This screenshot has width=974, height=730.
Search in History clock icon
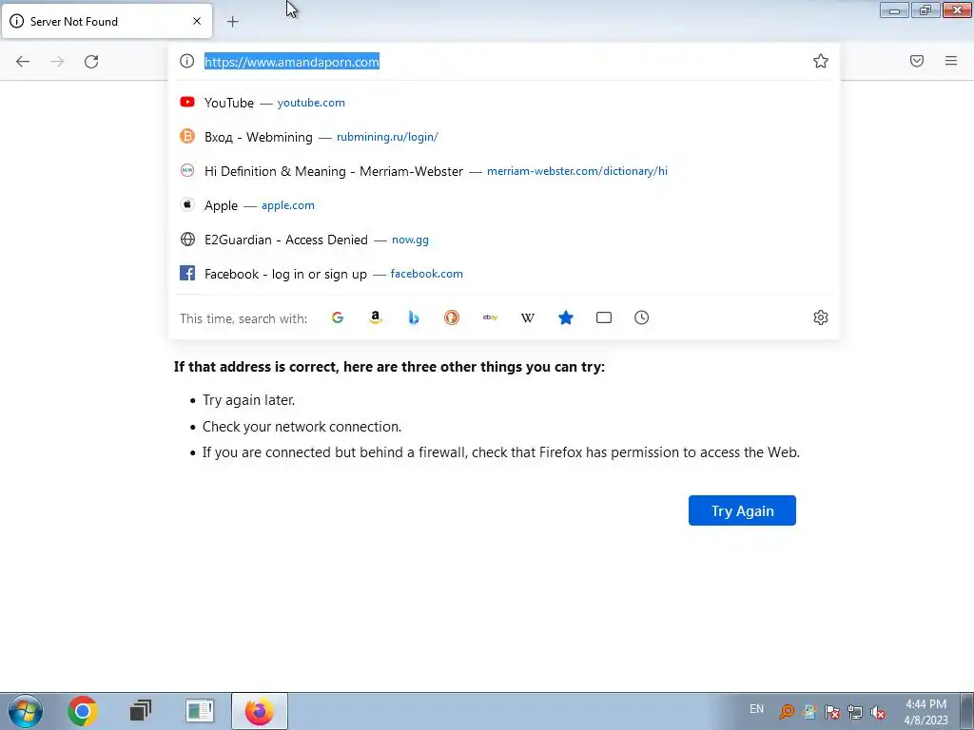coord(642,317)
